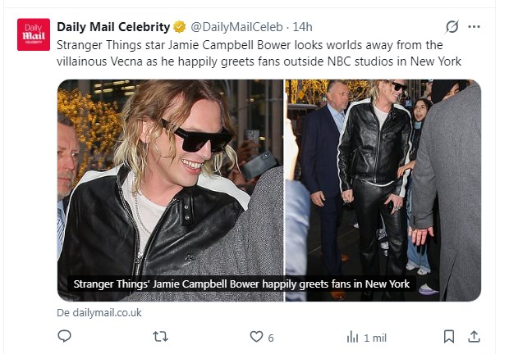Click the gold verified badge
The width and height of the screenshot is (509, 354).
click(181, 27)
